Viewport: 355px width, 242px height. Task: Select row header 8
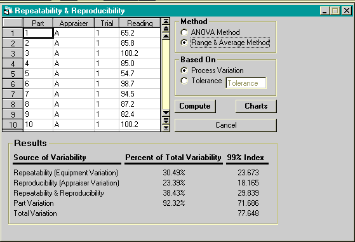[13, 104]
